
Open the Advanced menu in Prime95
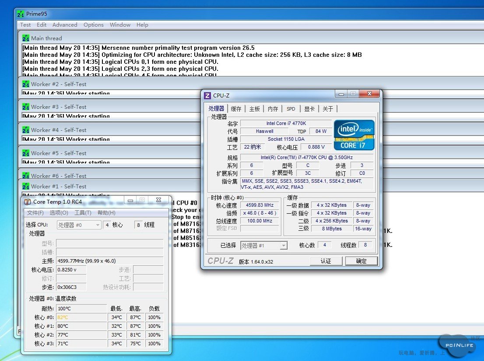click(65, 25)
